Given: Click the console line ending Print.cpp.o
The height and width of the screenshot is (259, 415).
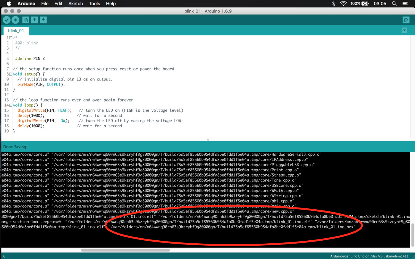Looking at the screenshot, I should click(x=150, y=170).
